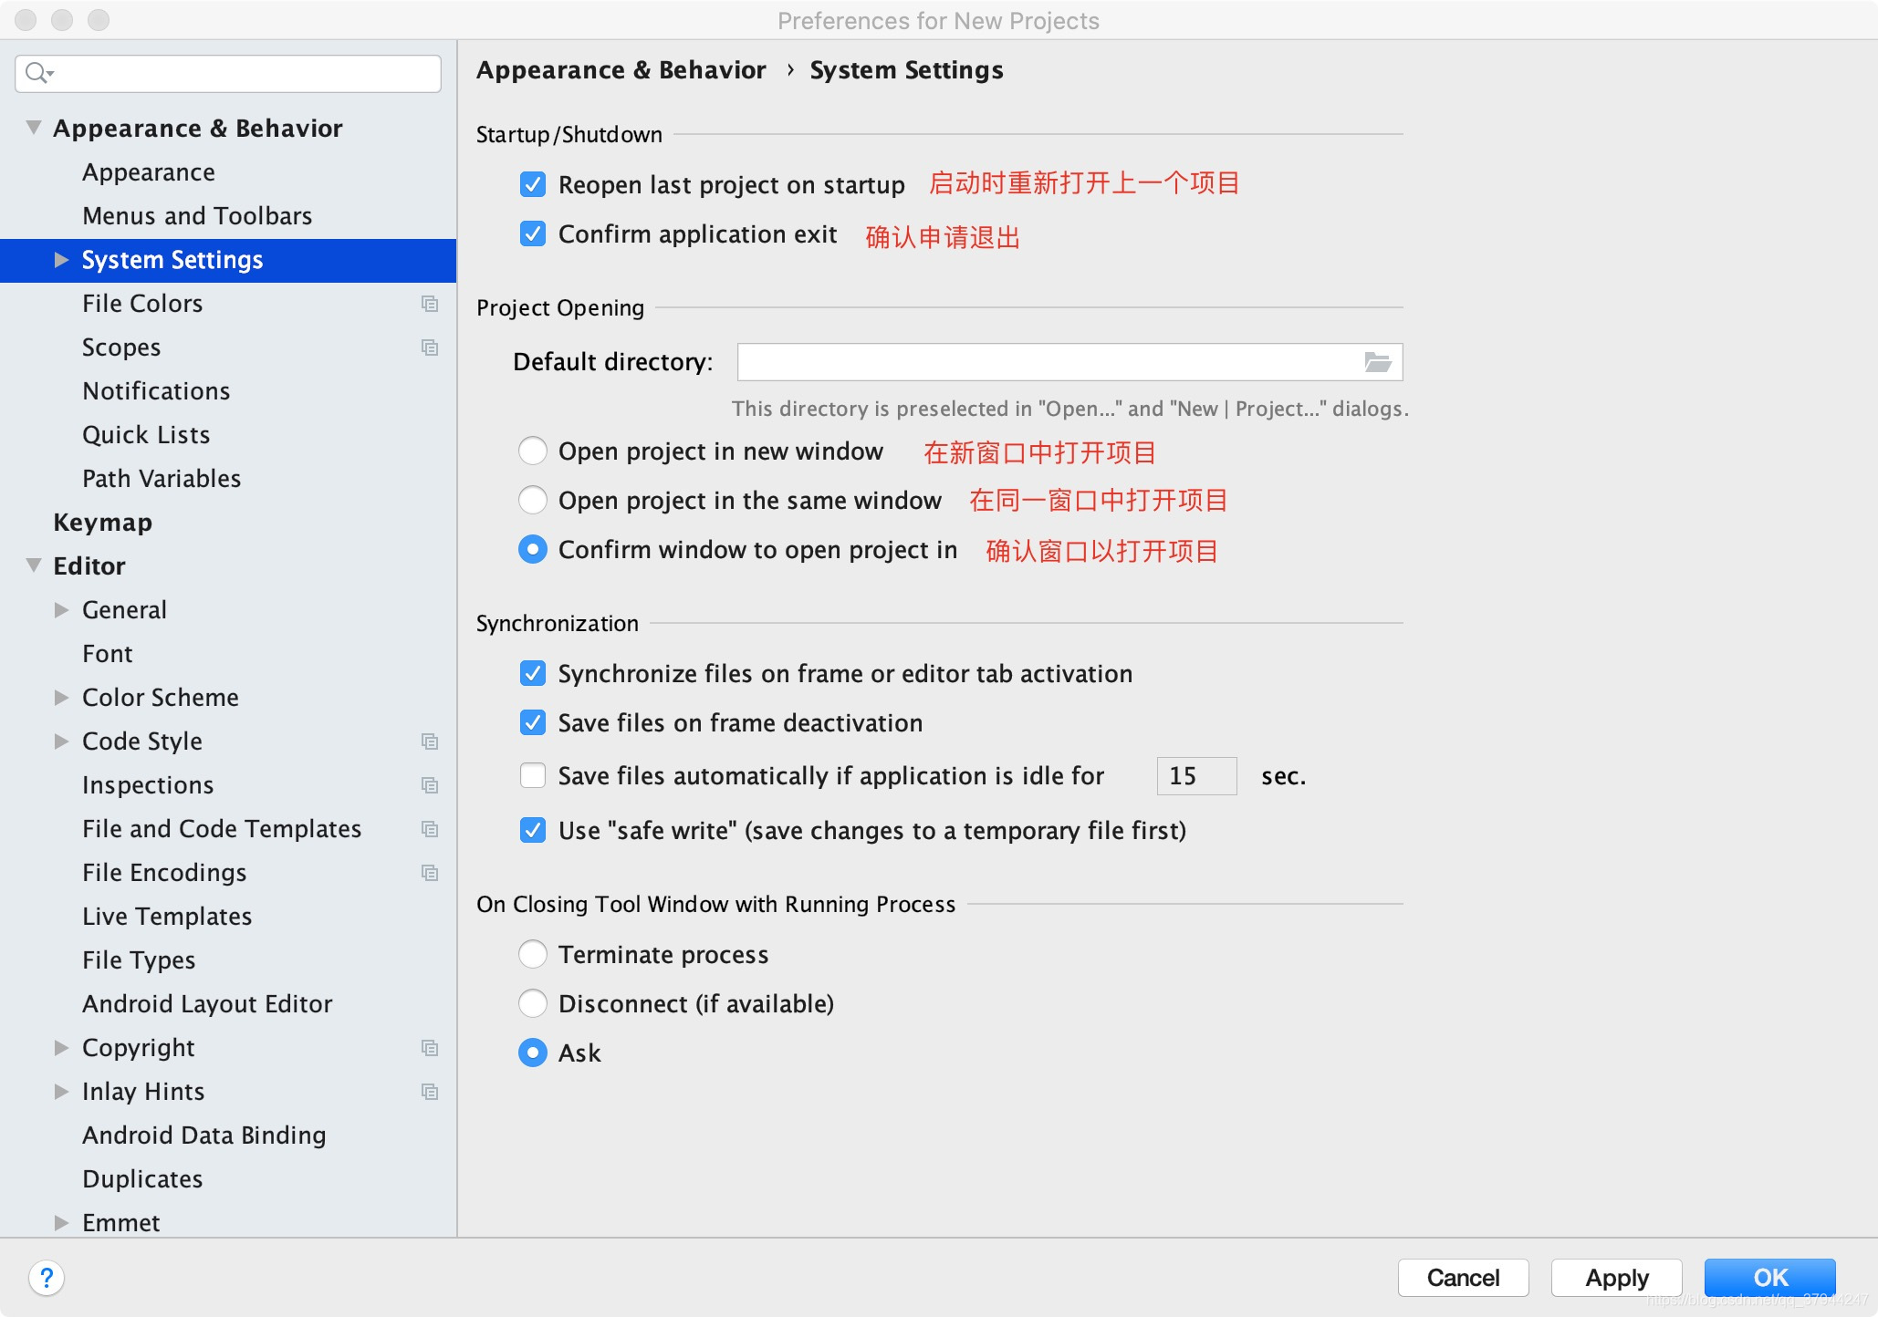The width and height of the screenshot is (1878, 1317).
Task: Select the Inspections tree row
Action: click(x=228, y=785)
